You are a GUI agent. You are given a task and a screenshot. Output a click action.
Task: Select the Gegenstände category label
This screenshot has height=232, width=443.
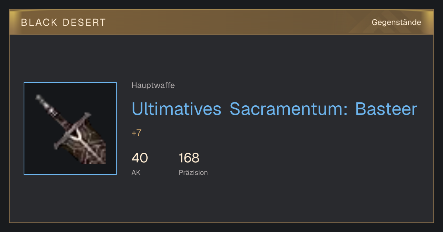pyautogui.click(x=396, y=22)
